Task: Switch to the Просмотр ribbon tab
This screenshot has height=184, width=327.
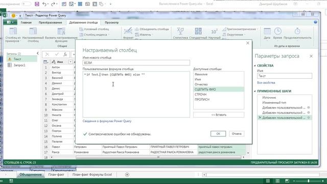Action: (111, 22)
